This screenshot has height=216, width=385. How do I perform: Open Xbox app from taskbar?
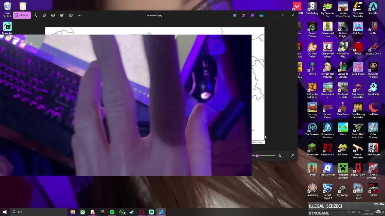click(82, 212)
